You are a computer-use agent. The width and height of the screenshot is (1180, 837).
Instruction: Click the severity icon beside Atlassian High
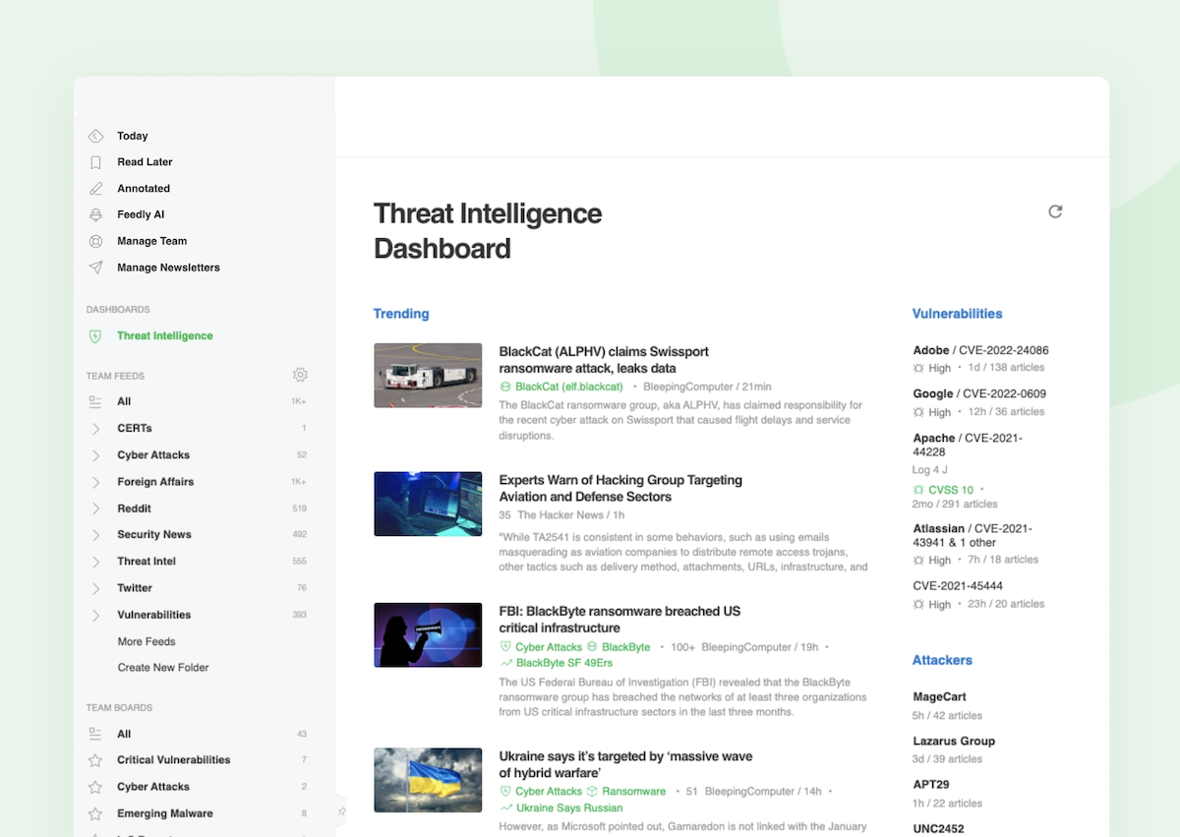[918, 560]
